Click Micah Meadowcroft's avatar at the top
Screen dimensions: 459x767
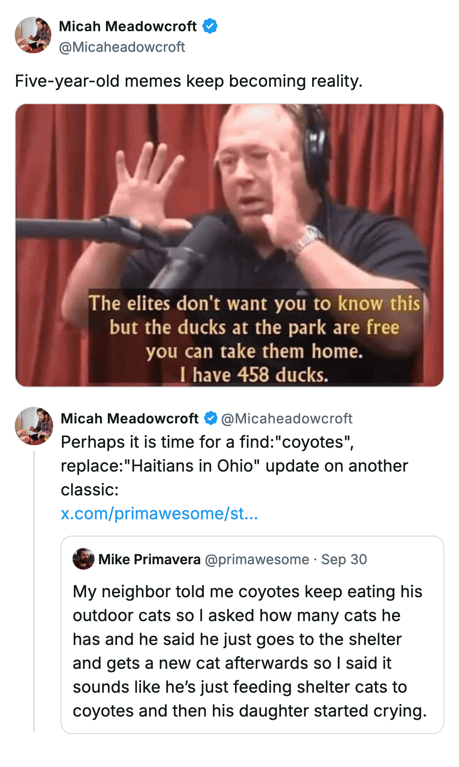(33, 35)
